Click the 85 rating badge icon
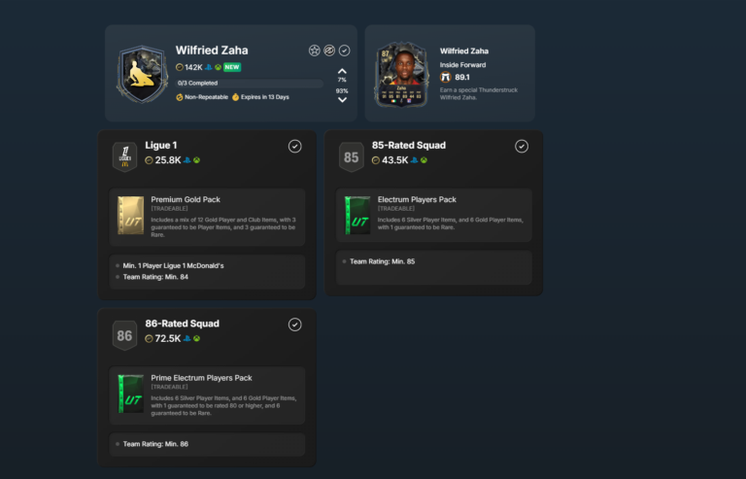Viewport: 746px width, 479px height. click(x=351, y=157)
